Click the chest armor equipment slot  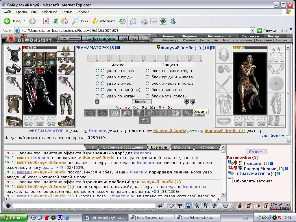(x=14, y=104)
